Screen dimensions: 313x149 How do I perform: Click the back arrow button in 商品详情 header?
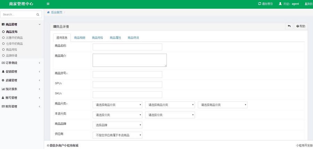pos(289,26)
